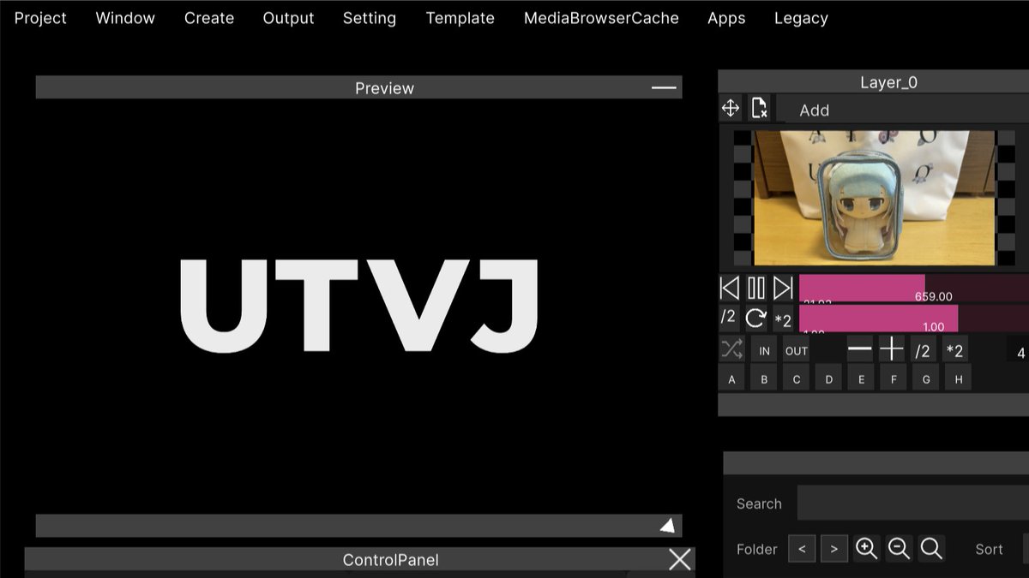Click the move arrows icon in Layer_0

click(x=731, y=108)
